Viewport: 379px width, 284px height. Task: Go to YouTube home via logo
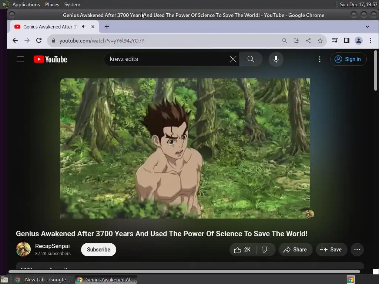[50, 59]
